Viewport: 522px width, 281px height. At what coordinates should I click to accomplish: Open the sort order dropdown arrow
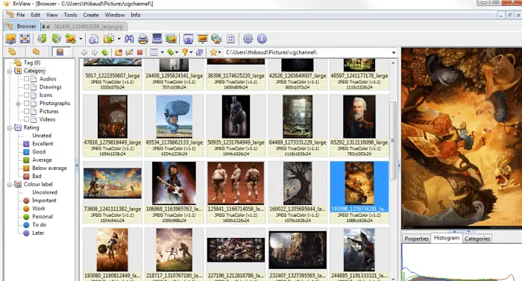[177, 52]
